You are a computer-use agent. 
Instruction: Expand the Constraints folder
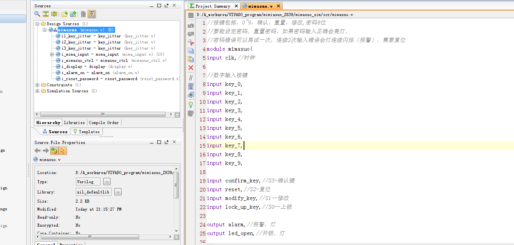pos(37,85)
